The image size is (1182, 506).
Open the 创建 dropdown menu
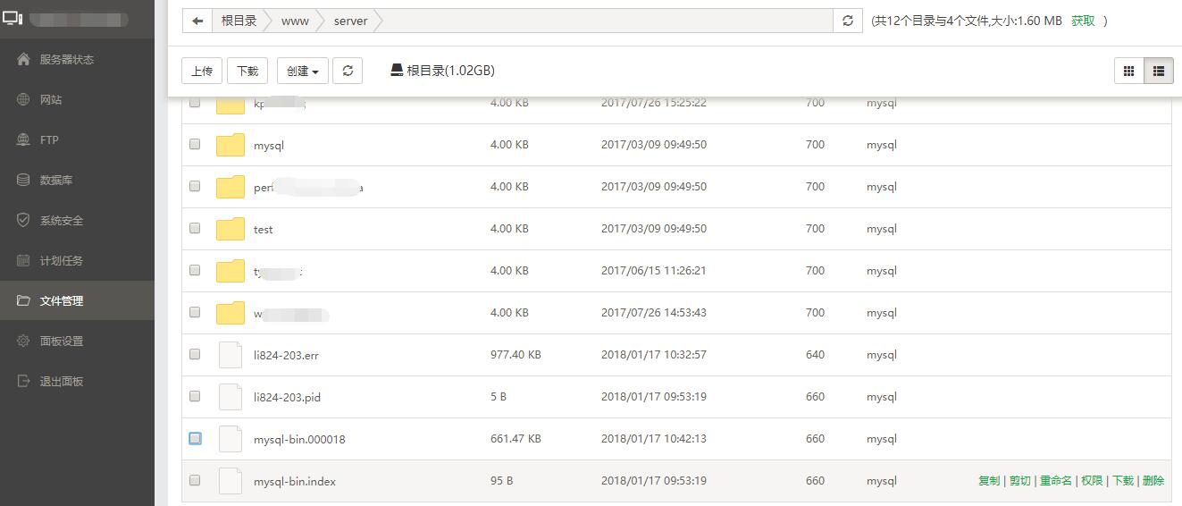(x=303, y=71)
